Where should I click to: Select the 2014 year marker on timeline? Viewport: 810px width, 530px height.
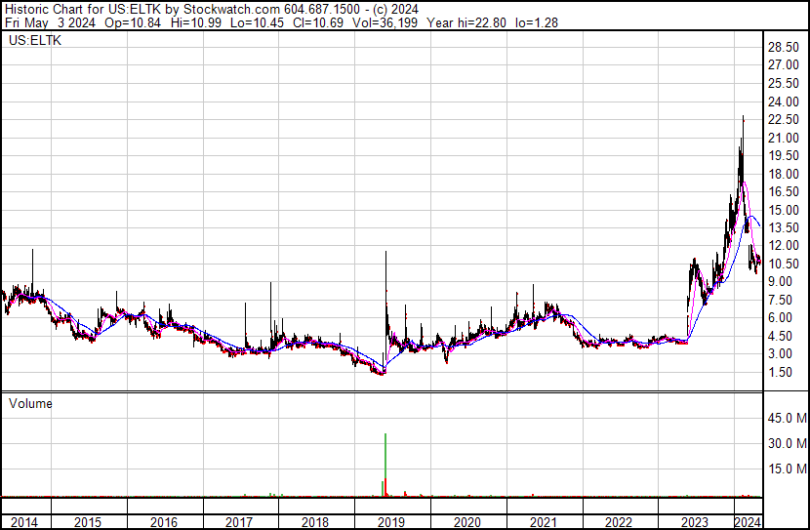21,522
